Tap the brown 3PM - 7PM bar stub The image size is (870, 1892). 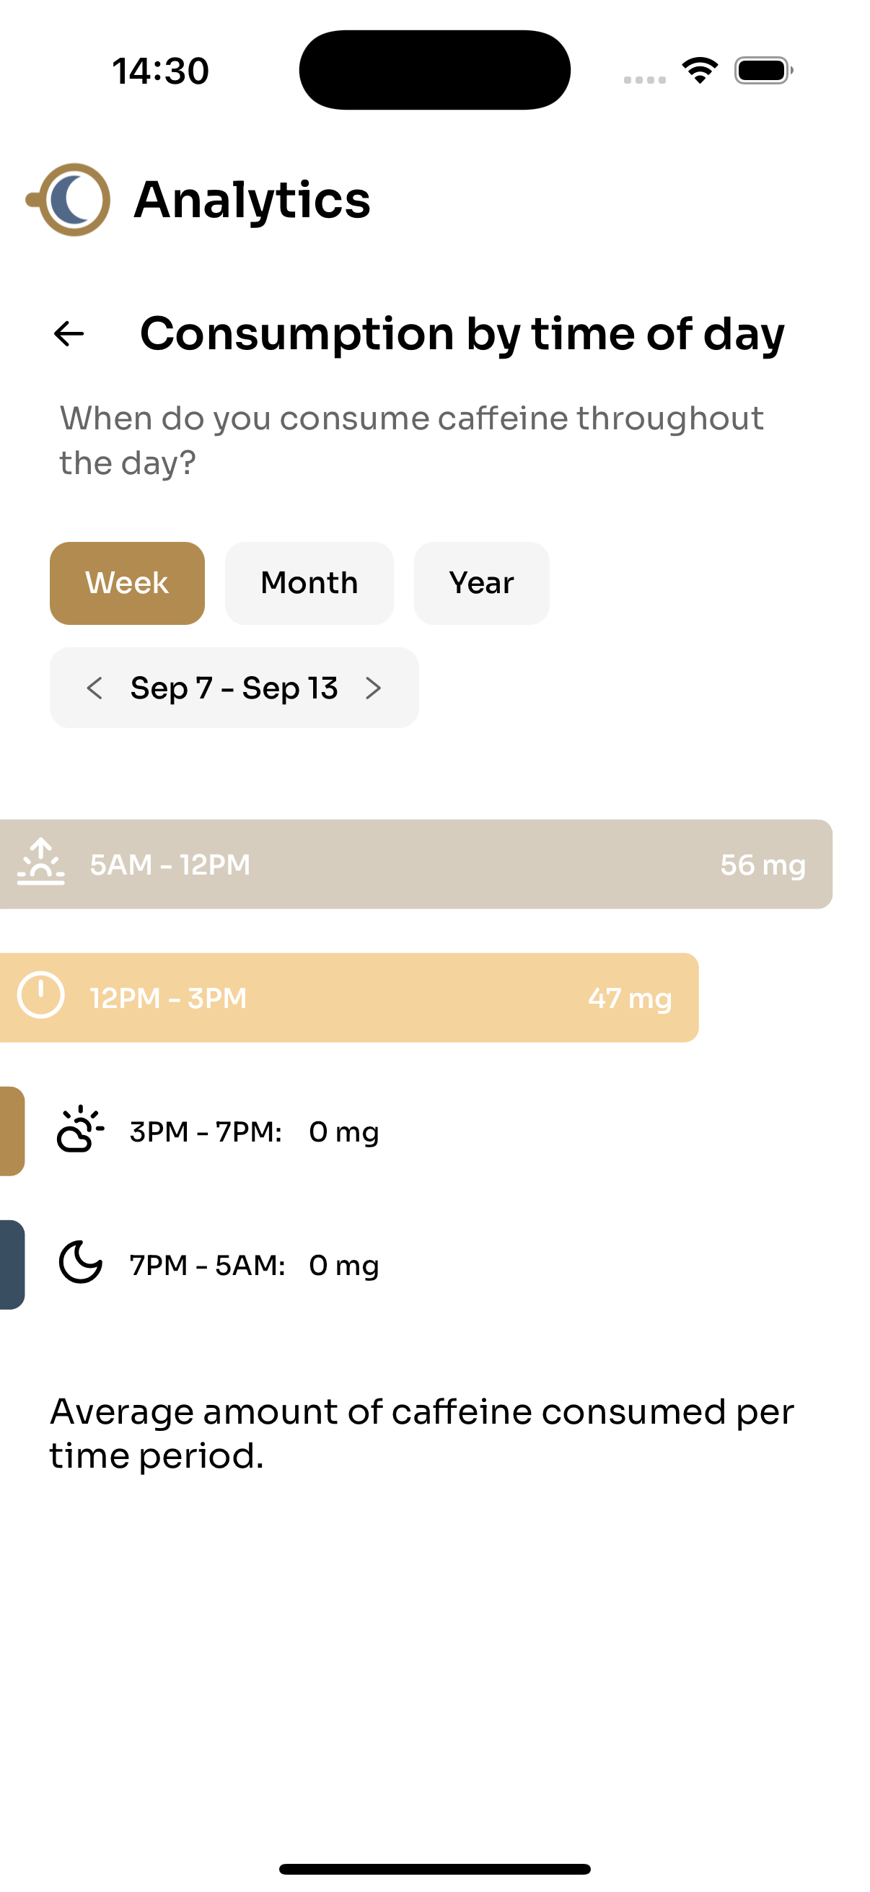(x=12, y=1132)
